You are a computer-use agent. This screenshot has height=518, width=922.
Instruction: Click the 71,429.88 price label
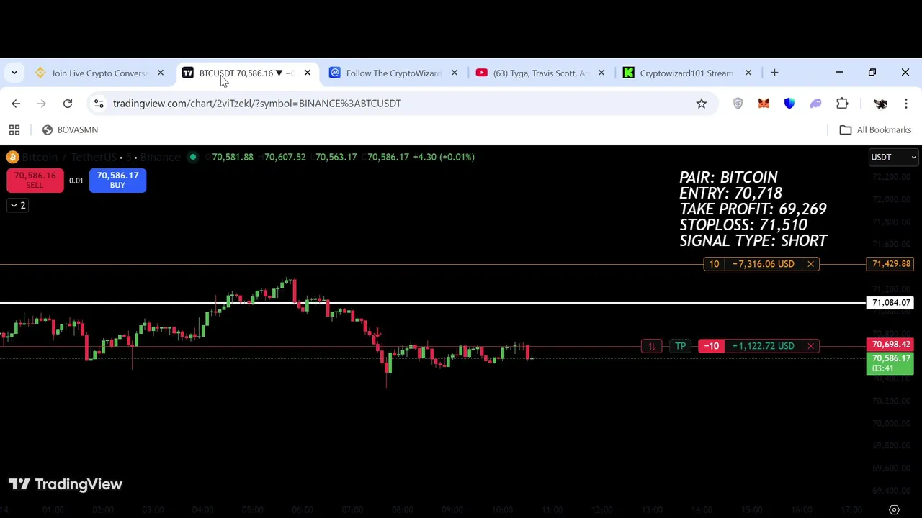pos(891,264)
